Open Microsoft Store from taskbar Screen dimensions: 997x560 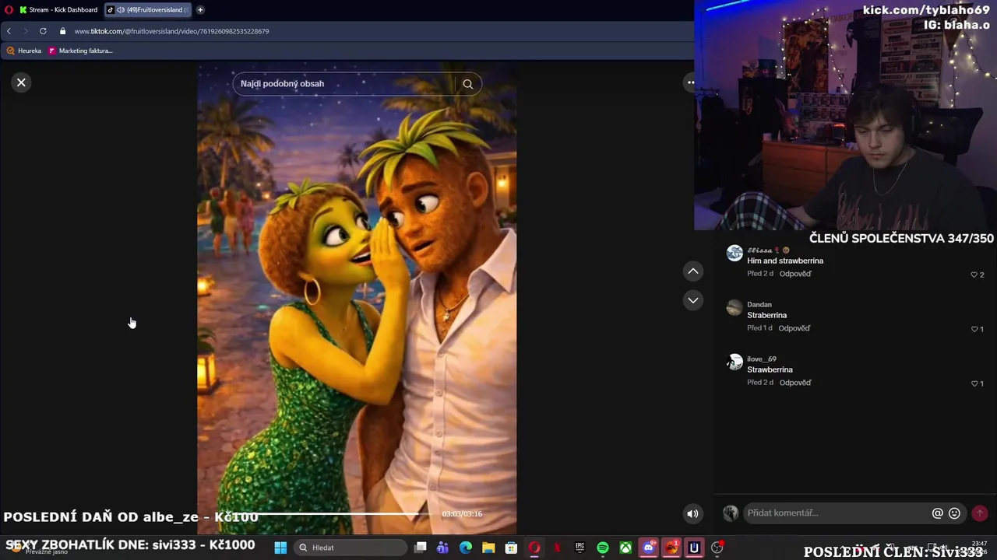[x=511, y=548]
